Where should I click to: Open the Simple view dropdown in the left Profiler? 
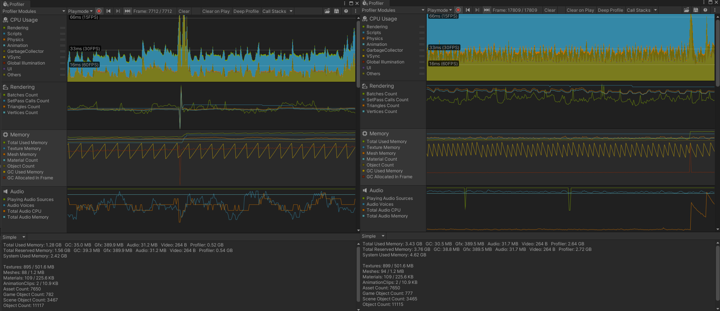(x=14, y=237)
